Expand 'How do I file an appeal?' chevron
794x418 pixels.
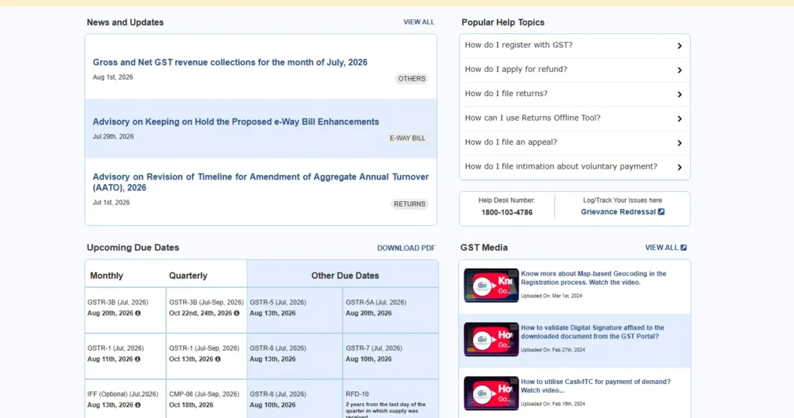(679, 143)
